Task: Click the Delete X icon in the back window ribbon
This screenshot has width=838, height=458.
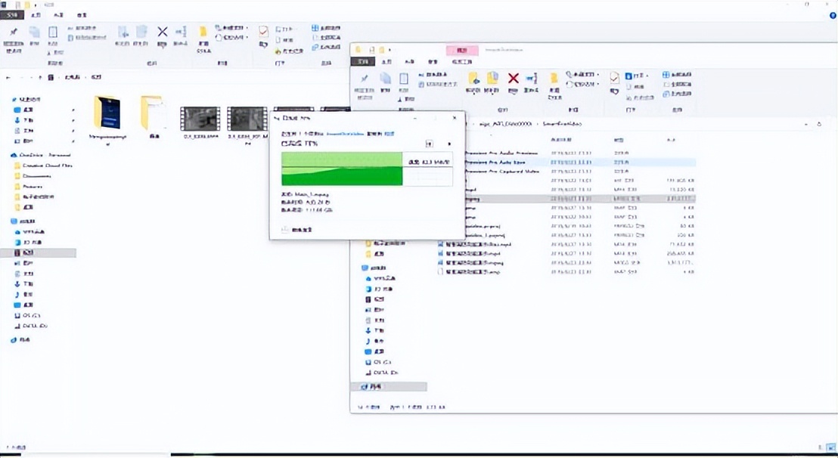Action: click(162, 32)
